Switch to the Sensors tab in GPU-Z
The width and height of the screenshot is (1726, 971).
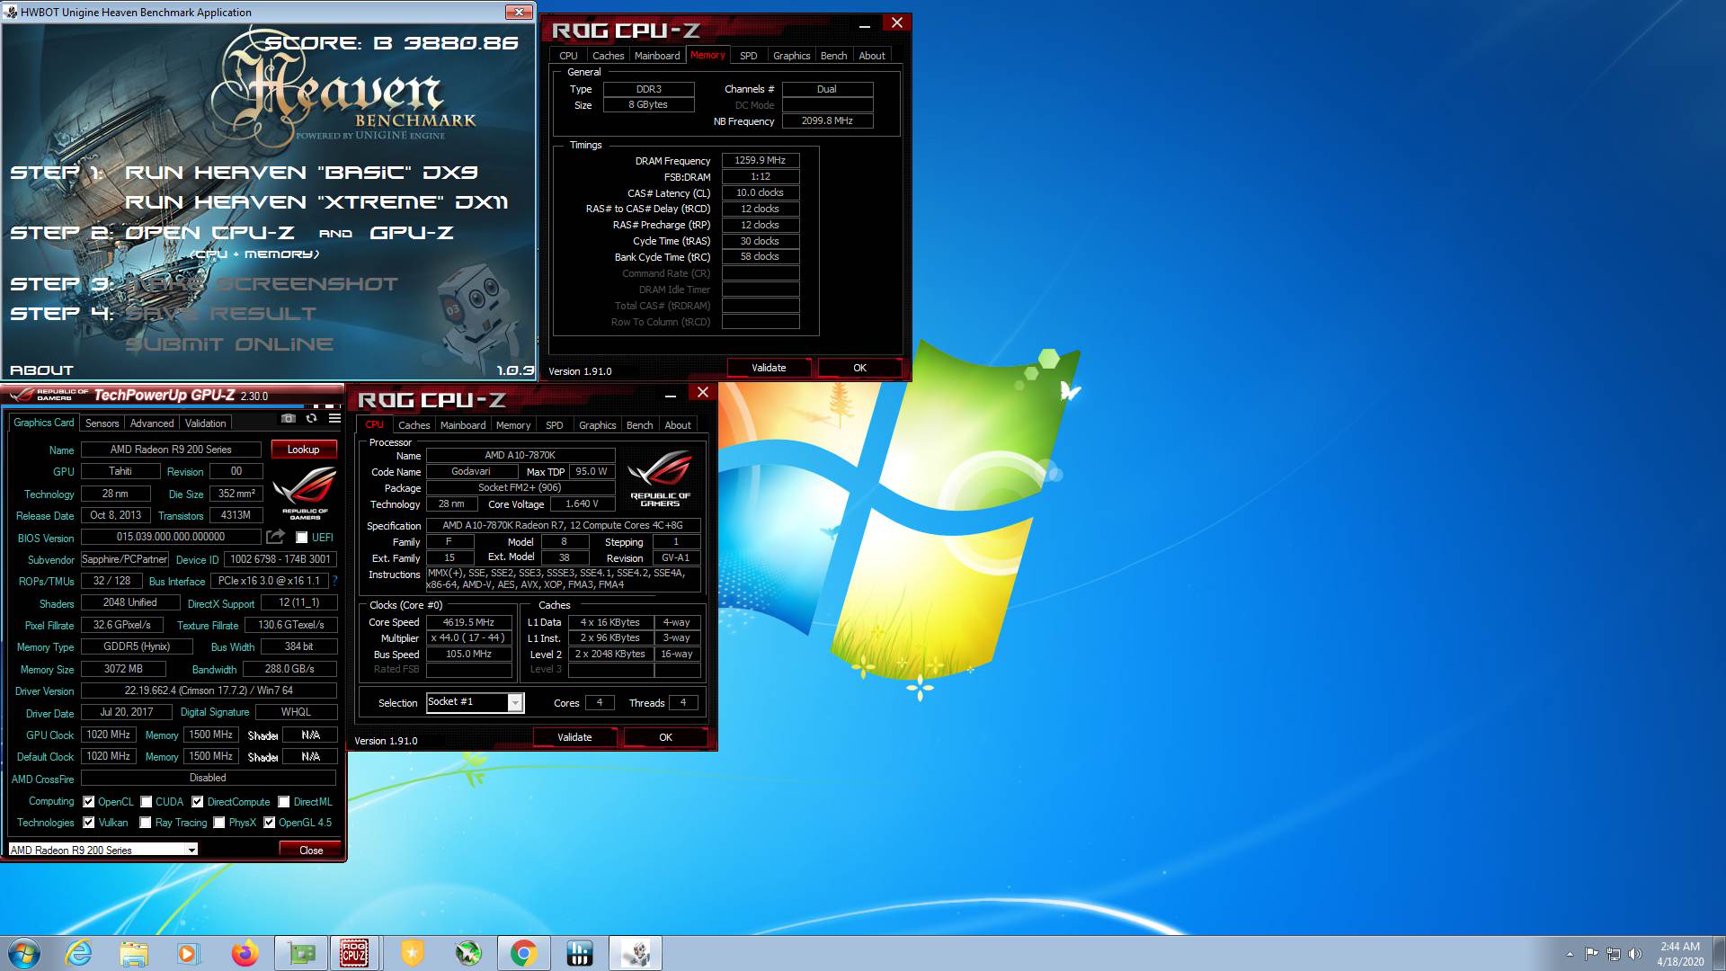click(102, 423)
